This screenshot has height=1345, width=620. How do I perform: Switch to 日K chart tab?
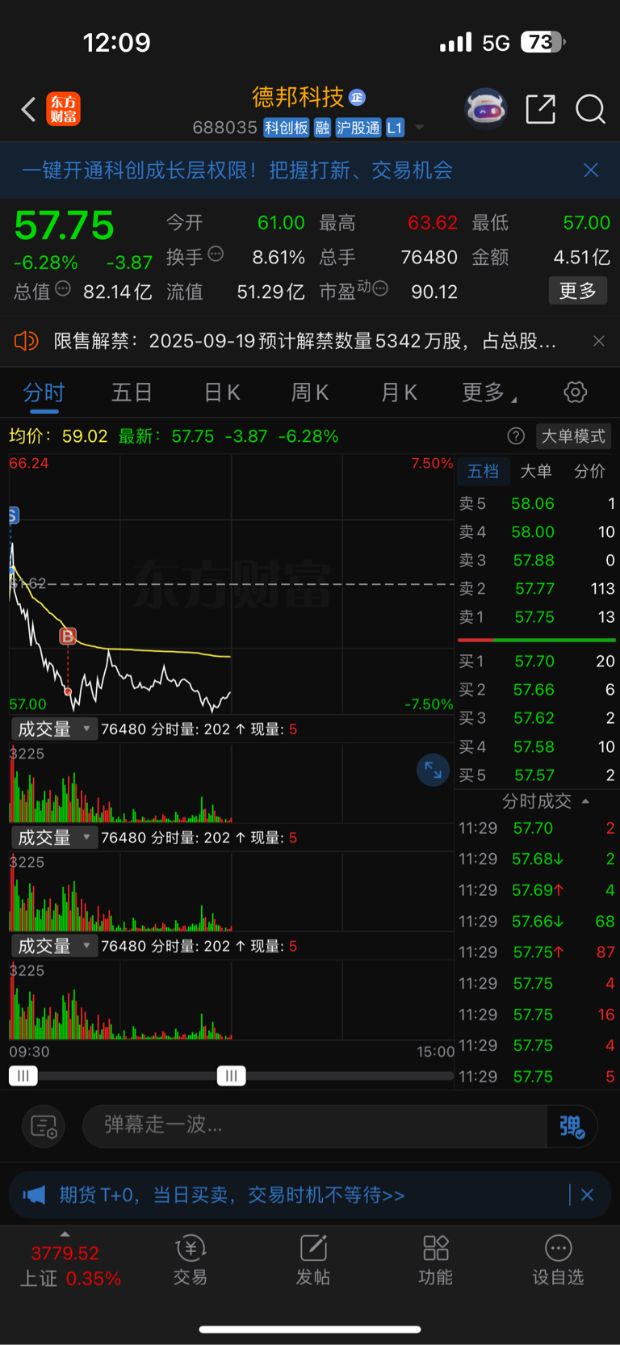pos(221,393)
